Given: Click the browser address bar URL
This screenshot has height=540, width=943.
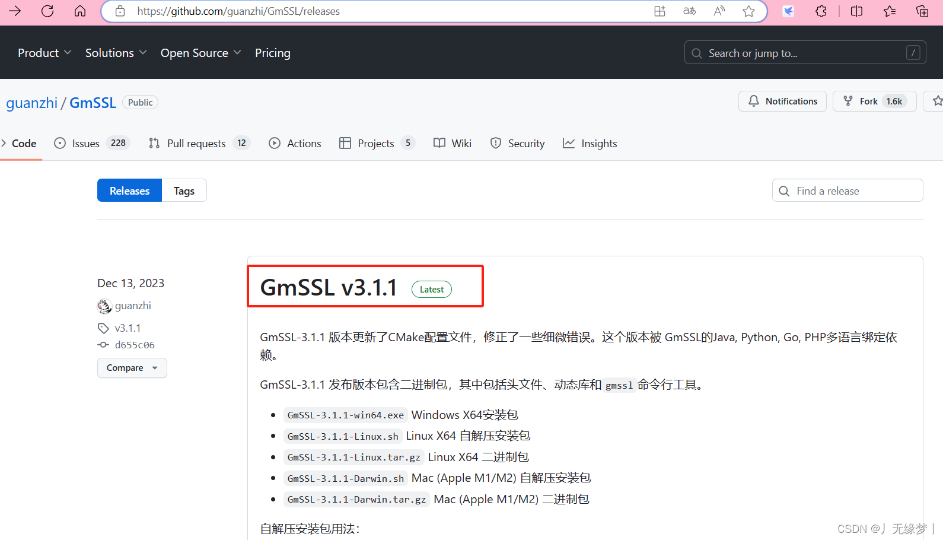Looking at the screenshot, I should [x=238, y=11].
